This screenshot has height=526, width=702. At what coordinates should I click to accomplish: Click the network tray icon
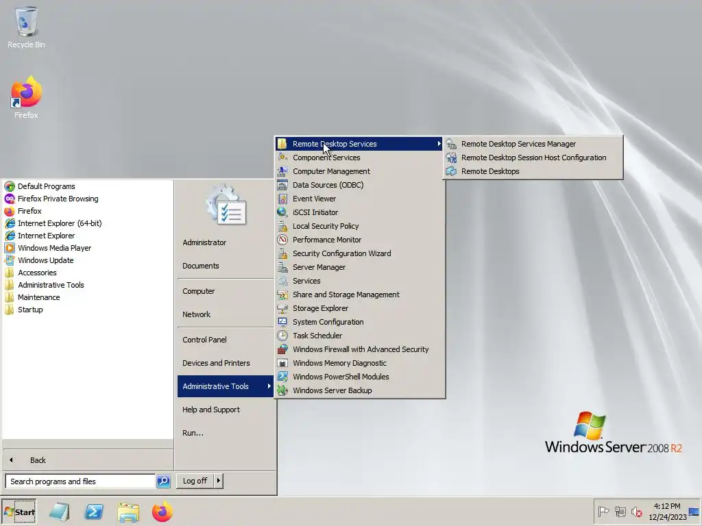click(x=620, y=511)
